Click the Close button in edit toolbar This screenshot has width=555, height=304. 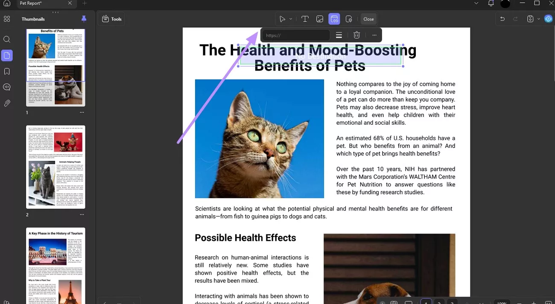(368, 19)
